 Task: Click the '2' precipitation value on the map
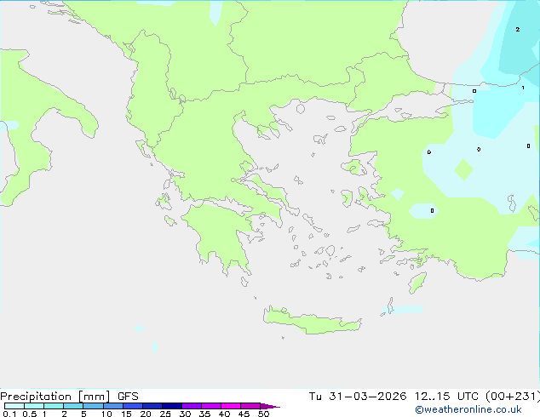(x=518, y=30)
